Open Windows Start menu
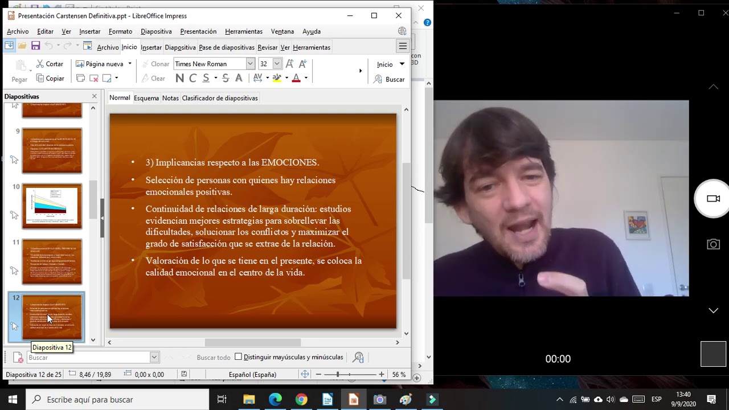 tap(13, 400)
